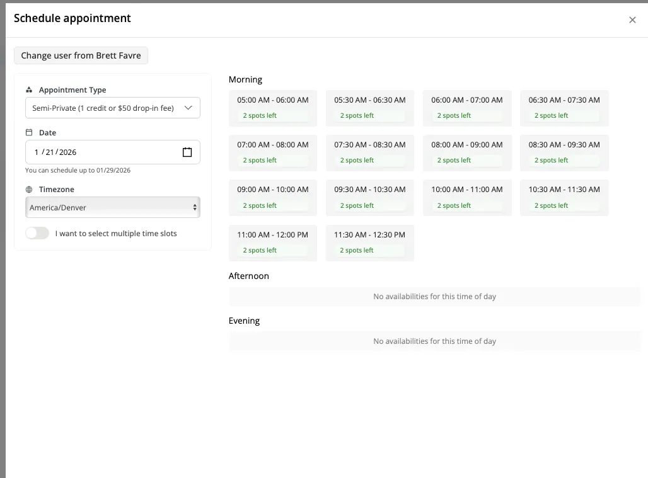
Task: Select the 06:30 AM - 07:30 AM slot
Action: point(564,108)
